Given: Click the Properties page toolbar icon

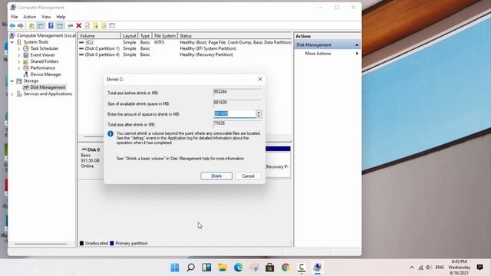Looking at the screenshot, I should 87,25.
